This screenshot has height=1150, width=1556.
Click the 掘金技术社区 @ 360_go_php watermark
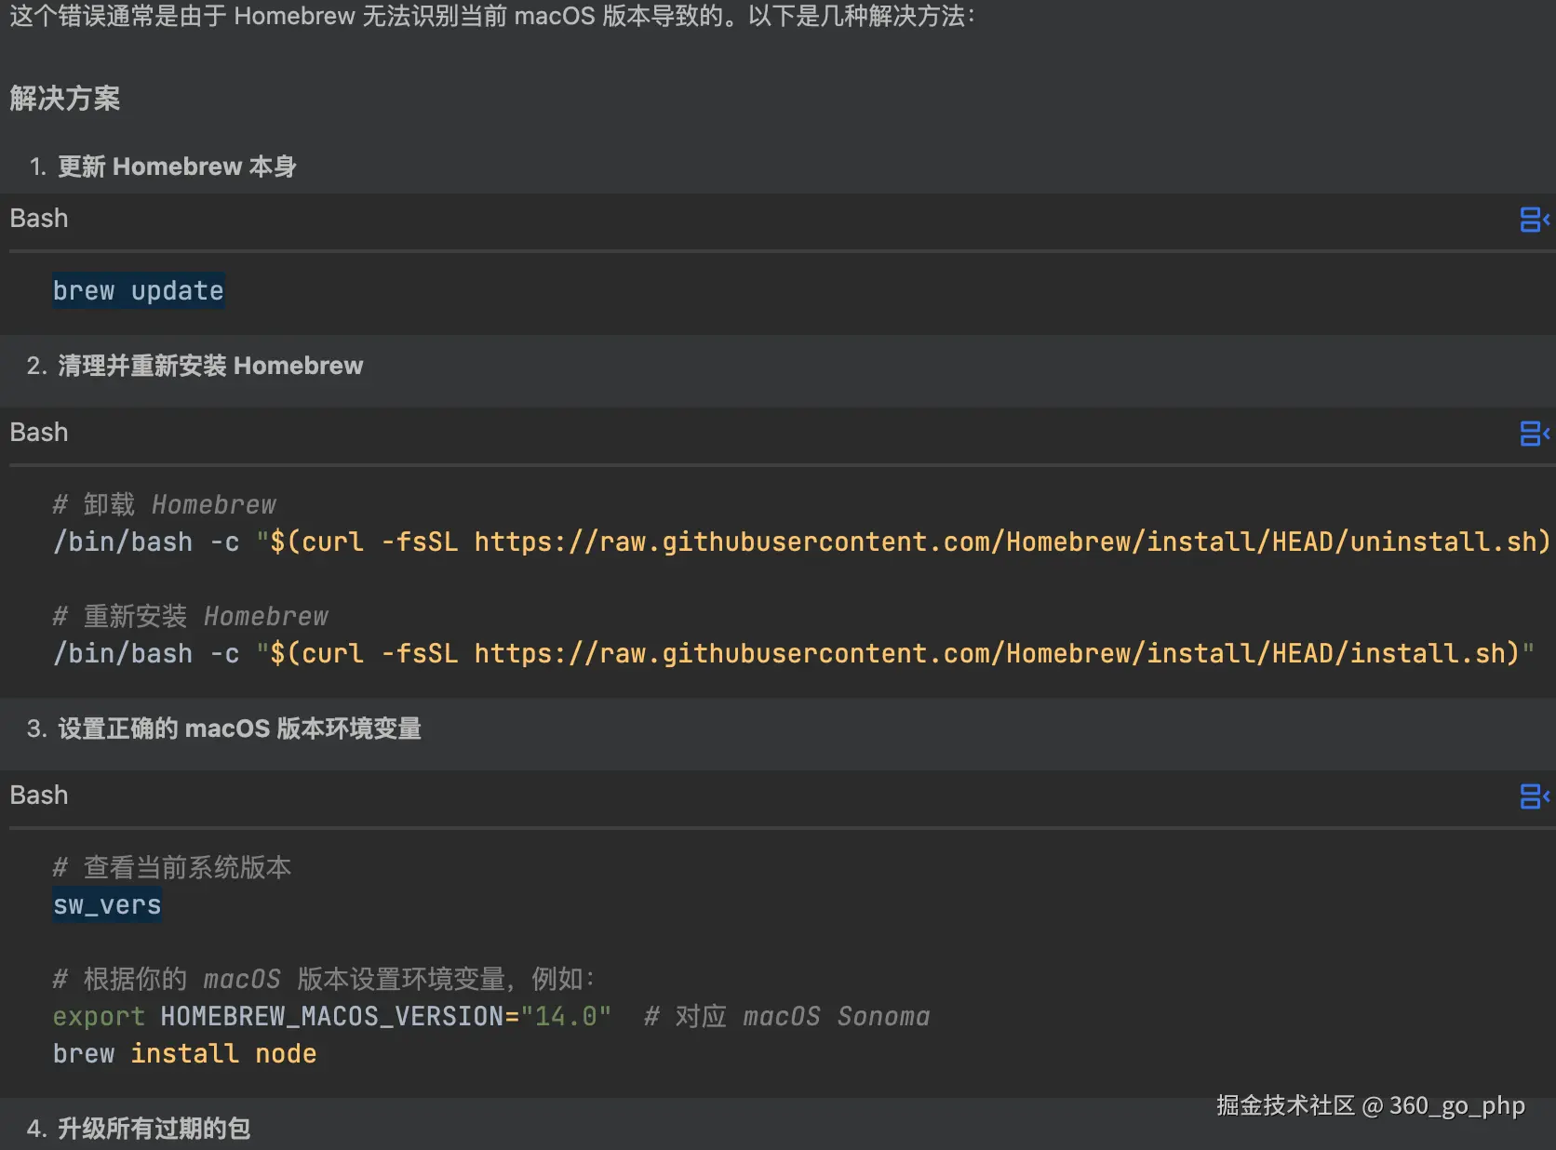tap(1370, 1105)
